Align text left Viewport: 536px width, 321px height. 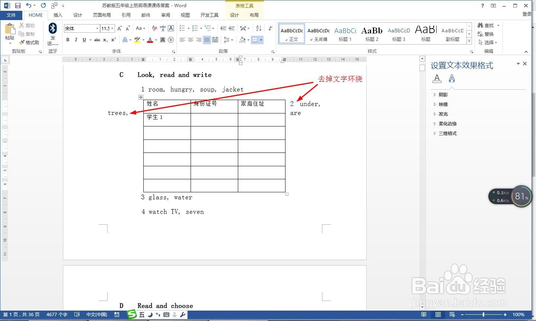(182, 40)
